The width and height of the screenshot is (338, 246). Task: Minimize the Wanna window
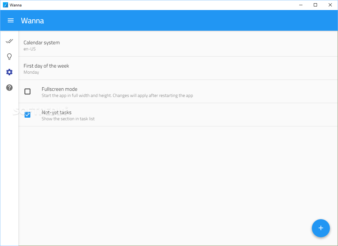pos(301,5)
